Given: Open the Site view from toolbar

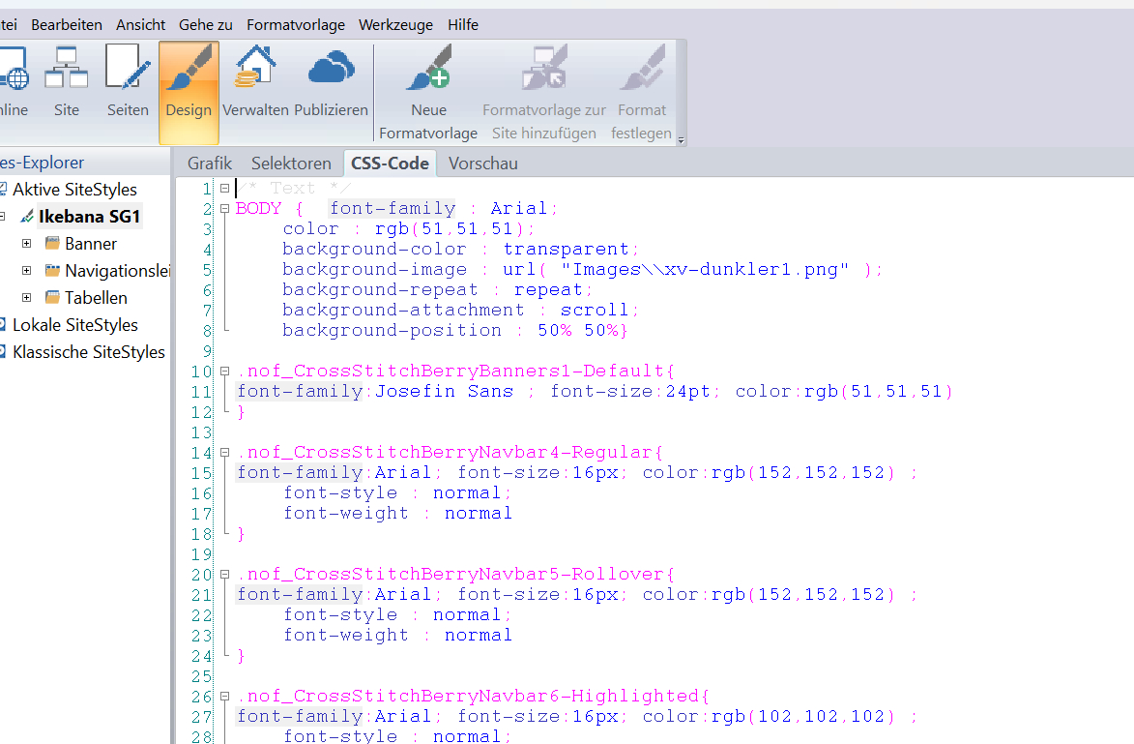Looking at the screenshot, I should click(x=67, y=81).
